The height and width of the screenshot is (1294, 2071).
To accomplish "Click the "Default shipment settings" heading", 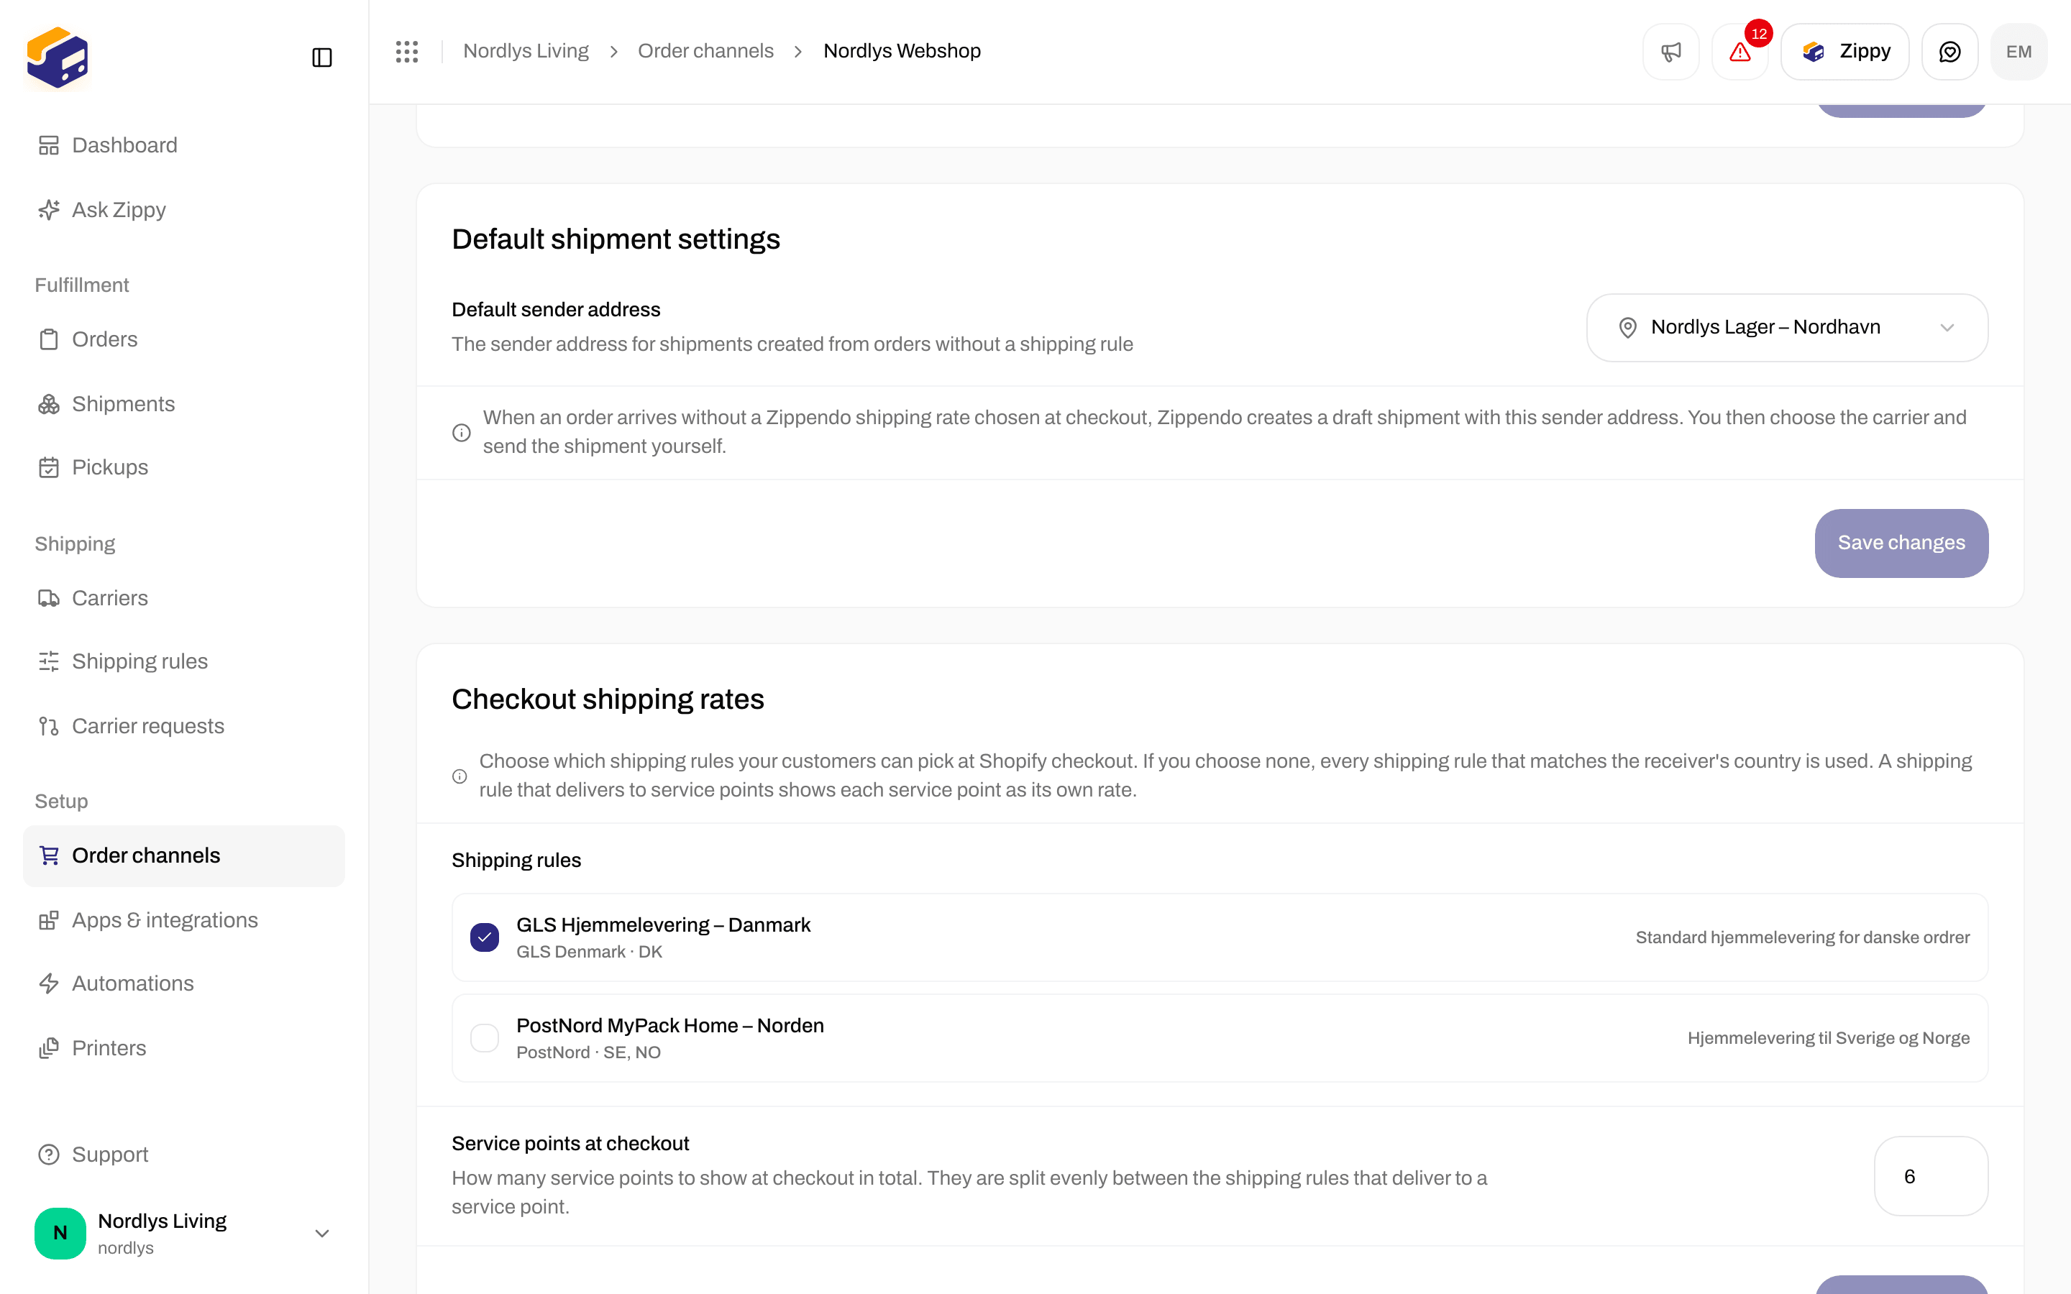I will (x=616, y=239).
